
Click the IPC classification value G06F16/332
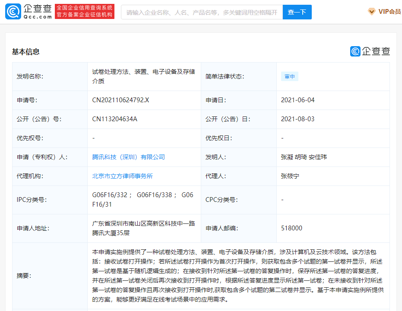point(110,195)
